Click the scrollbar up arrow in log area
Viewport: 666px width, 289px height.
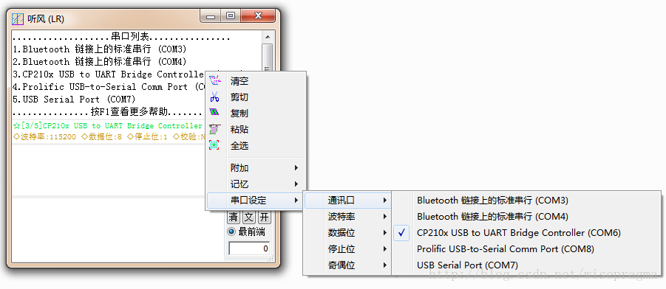point(268,36)
